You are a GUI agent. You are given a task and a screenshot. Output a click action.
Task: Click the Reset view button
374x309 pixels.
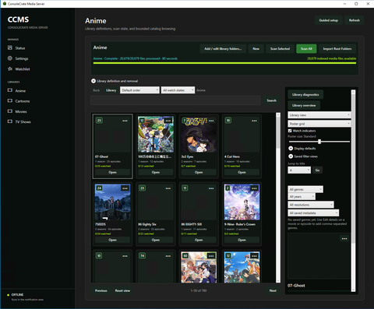coord(122,290)
